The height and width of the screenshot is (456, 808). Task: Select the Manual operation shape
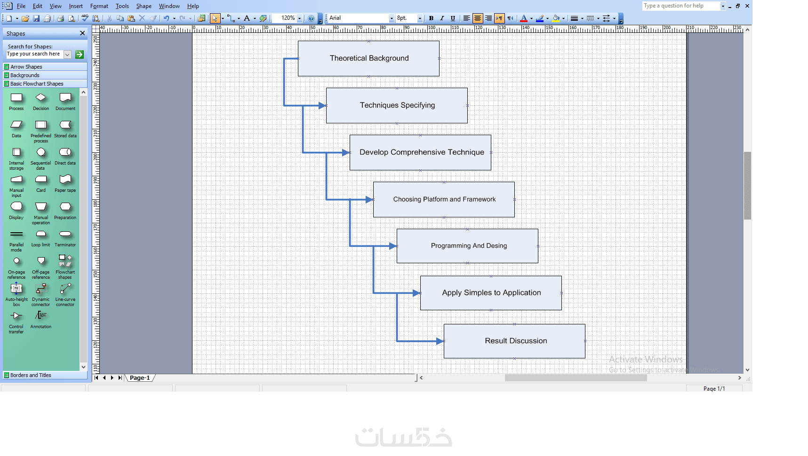(x=41, y=207)
